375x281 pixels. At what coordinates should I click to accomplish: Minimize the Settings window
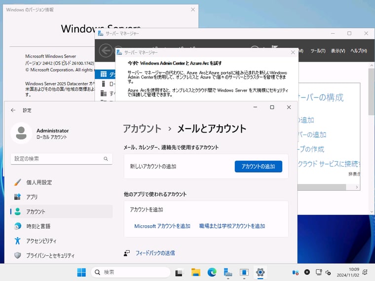tap(255, 107)
